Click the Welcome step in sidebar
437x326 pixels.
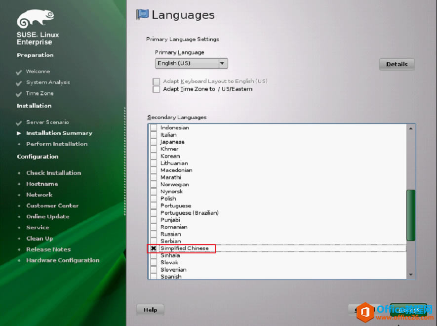point(38,72)
